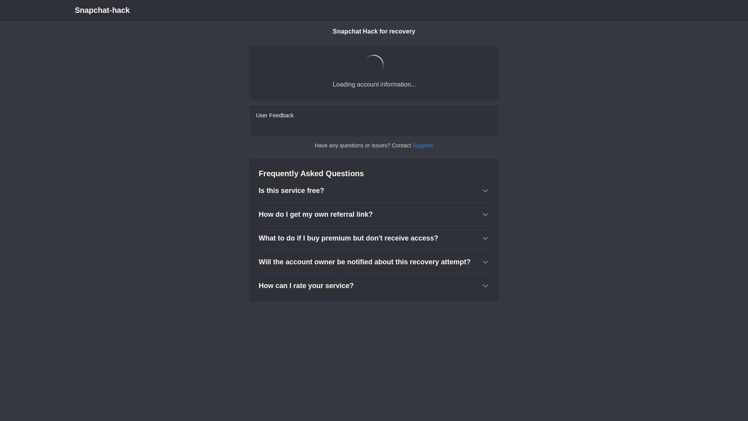Open the Support! contact link

tap(423, 145)
